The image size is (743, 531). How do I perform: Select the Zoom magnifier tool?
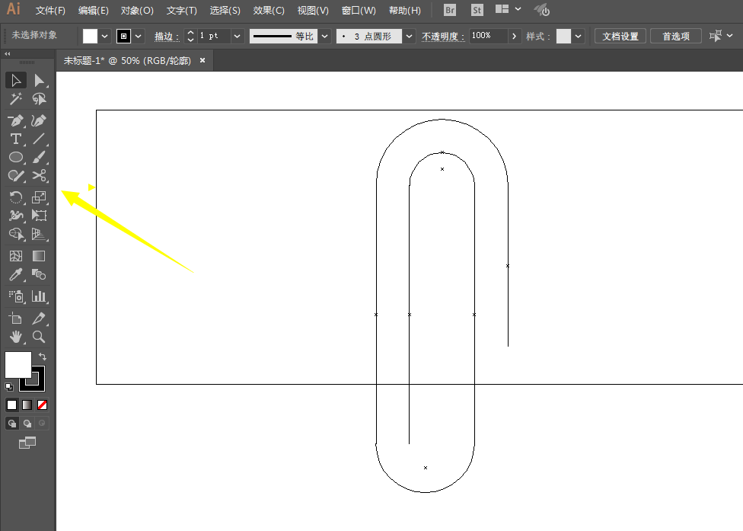(x=40, y=337)
